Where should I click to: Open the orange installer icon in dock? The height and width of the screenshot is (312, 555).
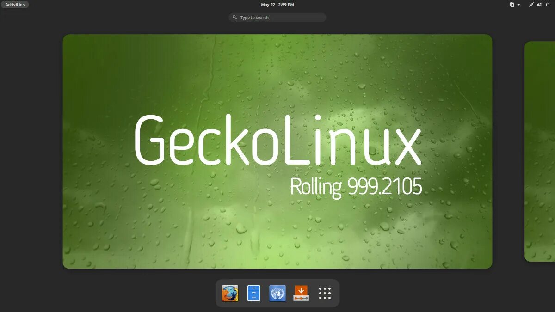[301, 293]
